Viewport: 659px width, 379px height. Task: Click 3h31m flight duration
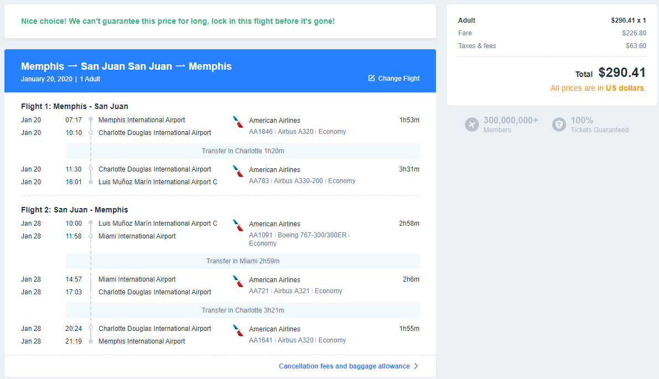point(409,169)
